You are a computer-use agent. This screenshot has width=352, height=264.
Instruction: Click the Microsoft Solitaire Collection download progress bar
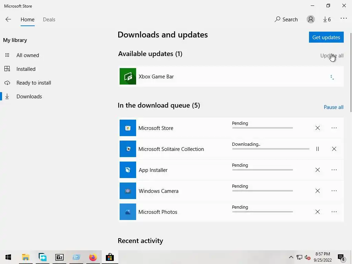click(x=271, y=149)
